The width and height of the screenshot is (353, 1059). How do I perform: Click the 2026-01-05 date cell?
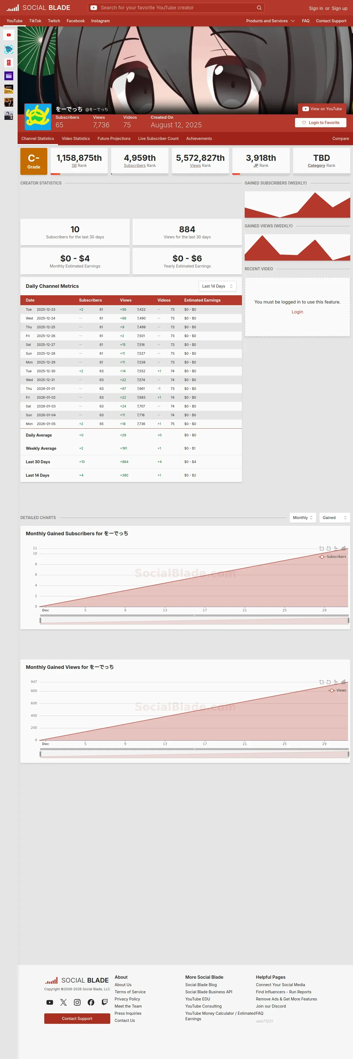(x=46, y=424)
